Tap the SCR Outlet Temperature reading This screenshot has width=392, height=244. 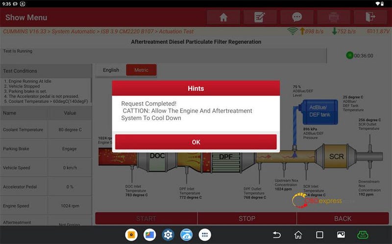tap(369, 124)
